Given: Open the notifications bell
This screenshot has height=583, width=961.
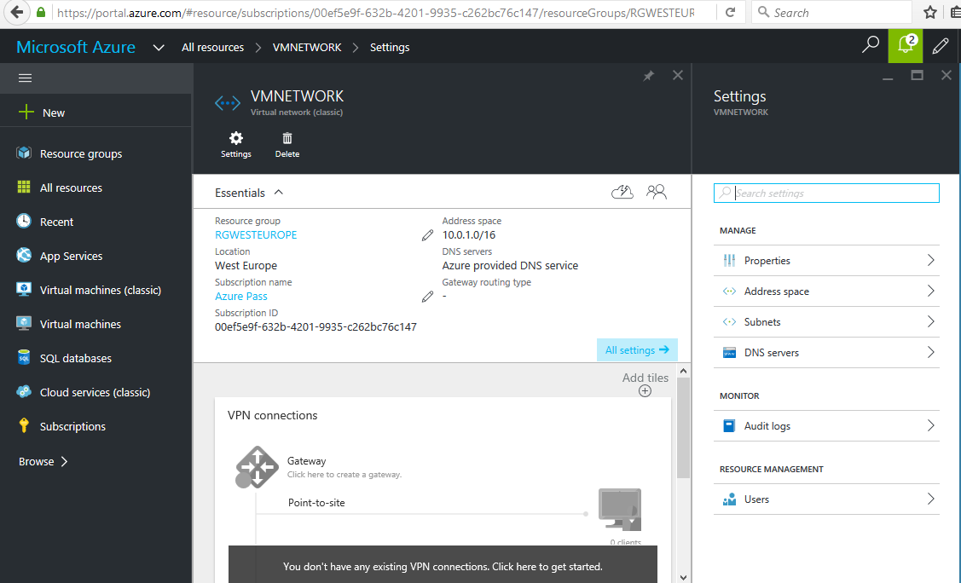Looking at the screenshot, I should point(906,46).
